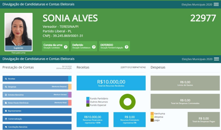
Task: Click the Recursos Financeiros representa 100% box
Action: [93, 120]
